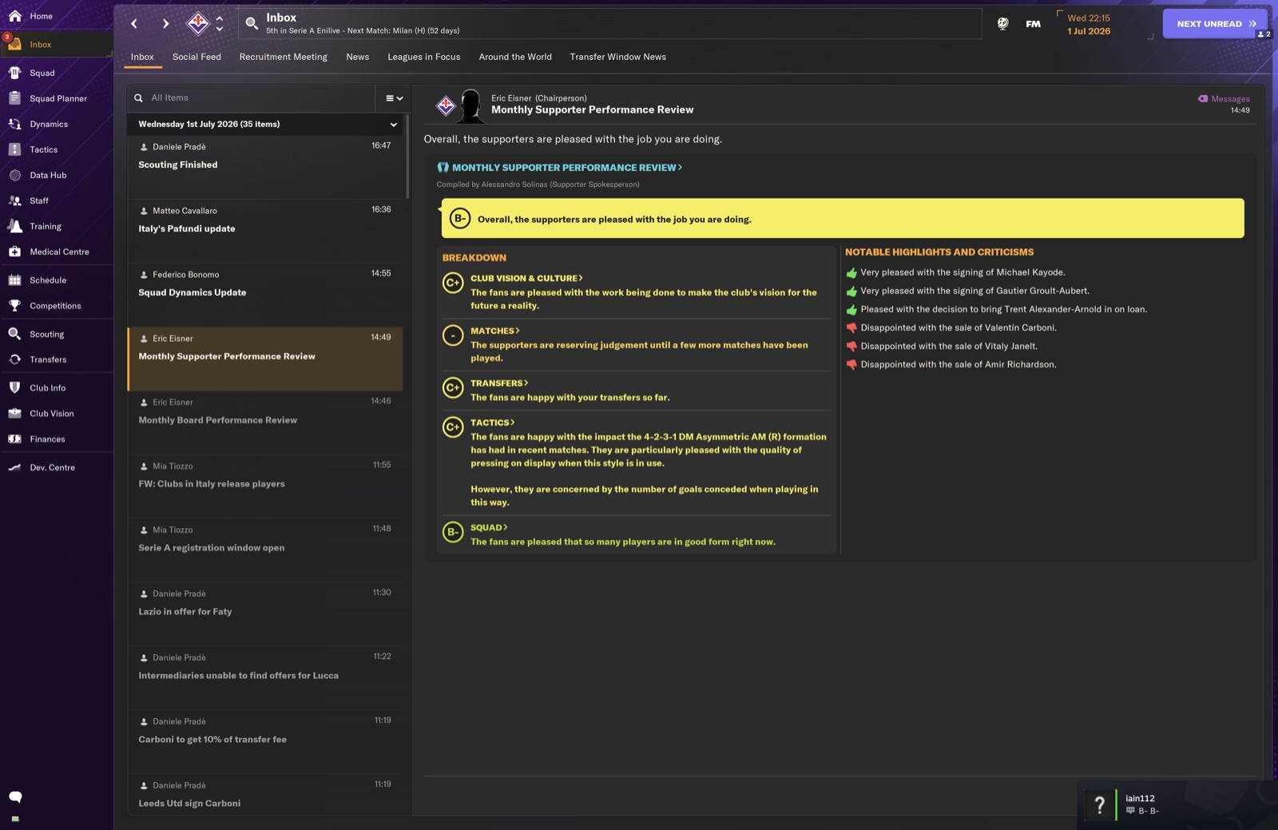
Task: Open Lazio in offer for Faty message
Action: 265,614
